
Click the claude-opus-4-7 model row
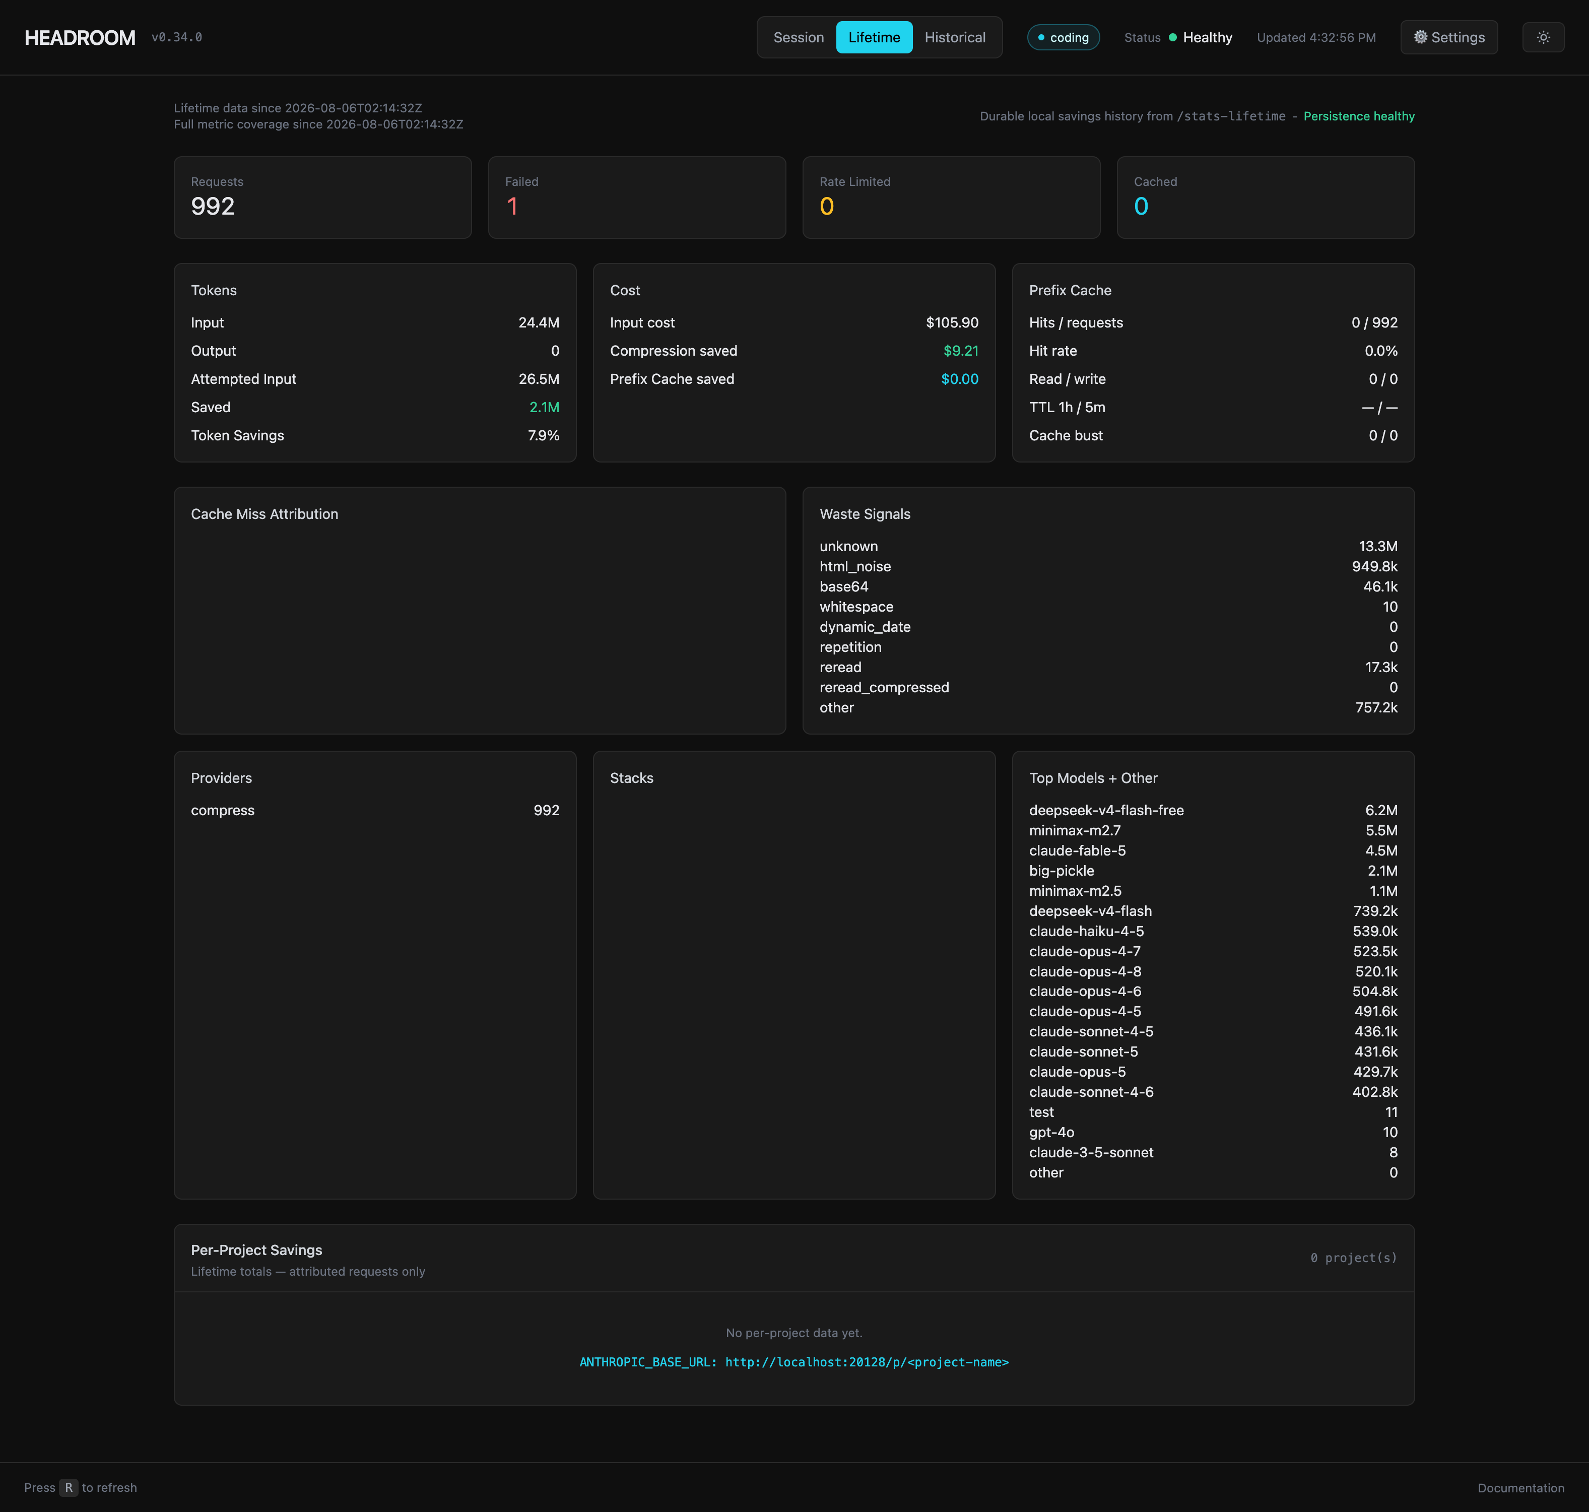click(x=1213, y=951)
